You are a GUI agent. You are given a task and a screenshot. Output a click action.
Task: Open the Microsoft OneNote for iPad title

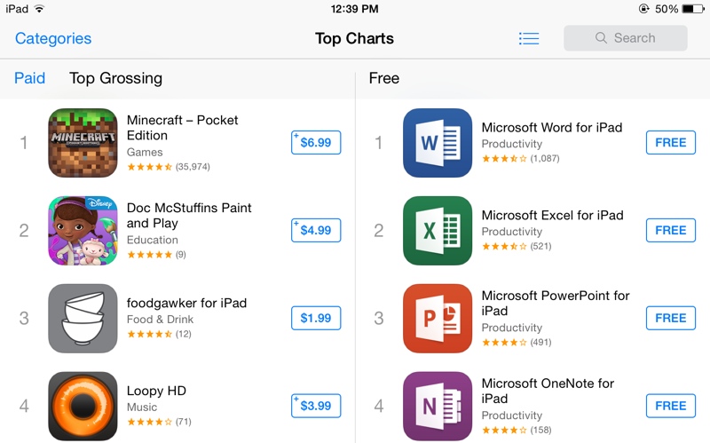point(548,391)
